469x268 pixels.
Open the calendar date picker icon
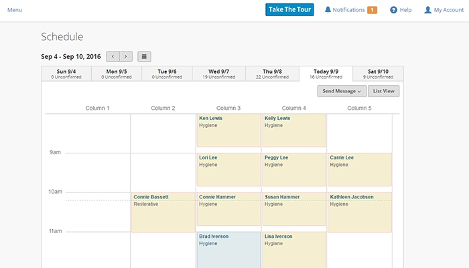click(x=145, y=57)
